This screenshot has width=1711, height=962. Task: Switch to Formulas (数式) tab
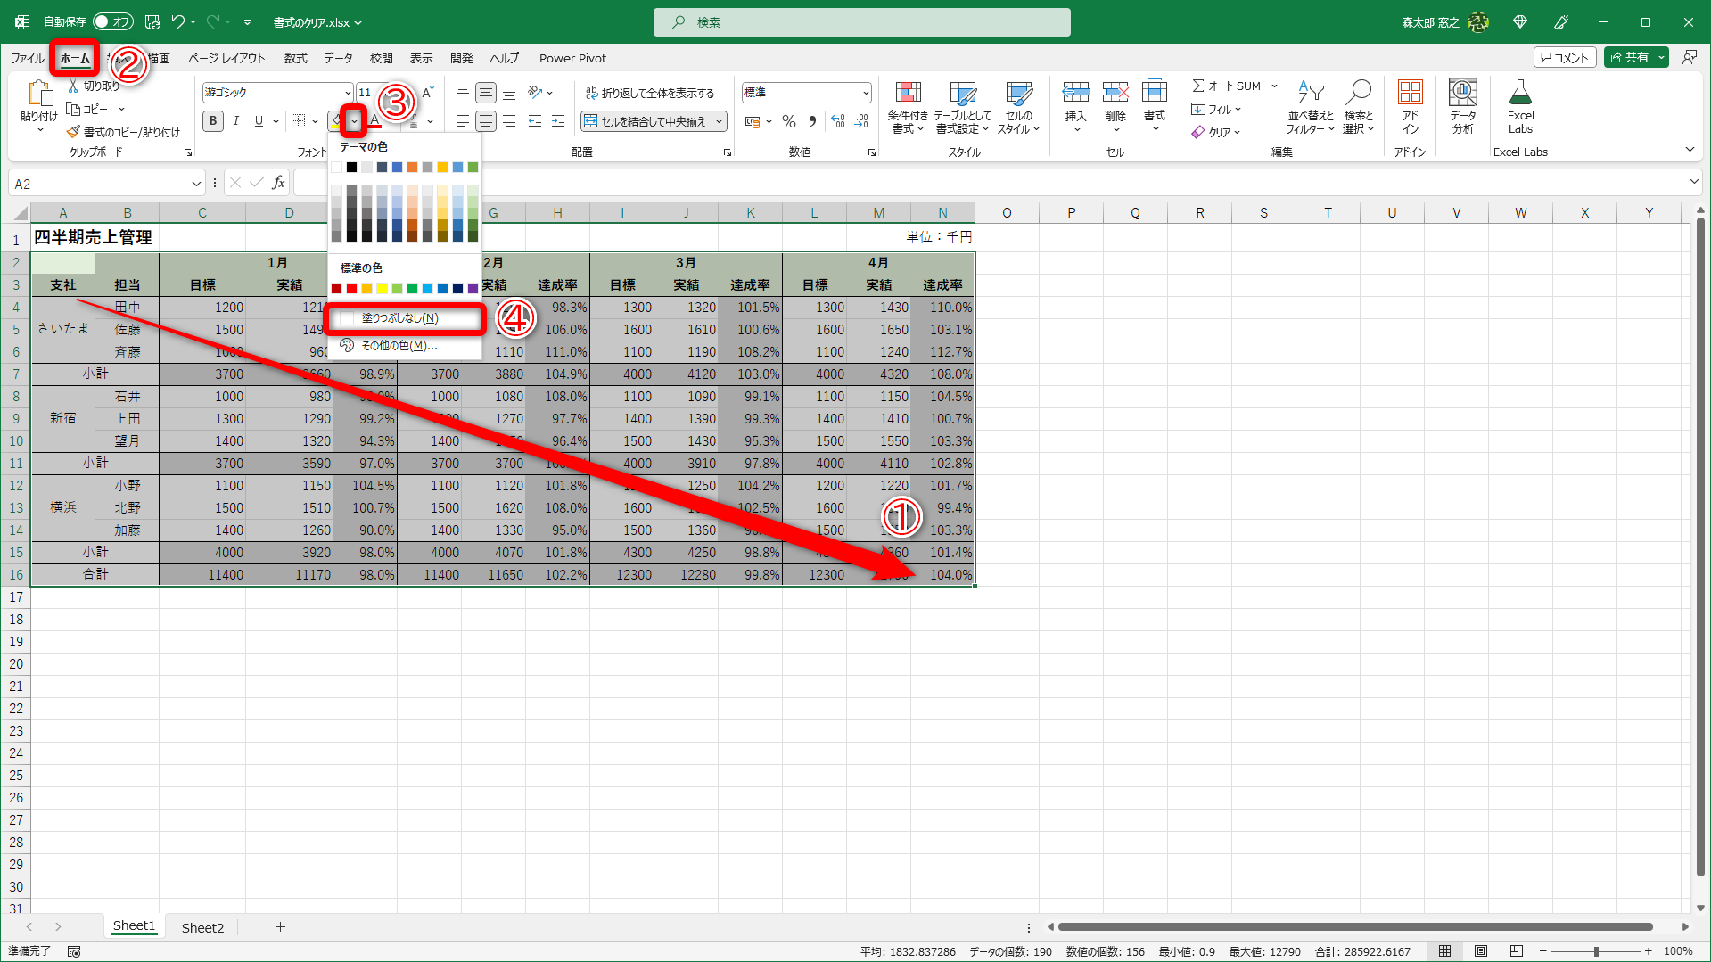point(295,58)
